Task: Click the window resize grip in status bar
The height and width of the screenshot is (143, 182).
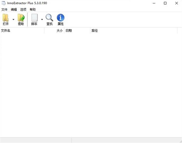Action: tap(180, 141)
